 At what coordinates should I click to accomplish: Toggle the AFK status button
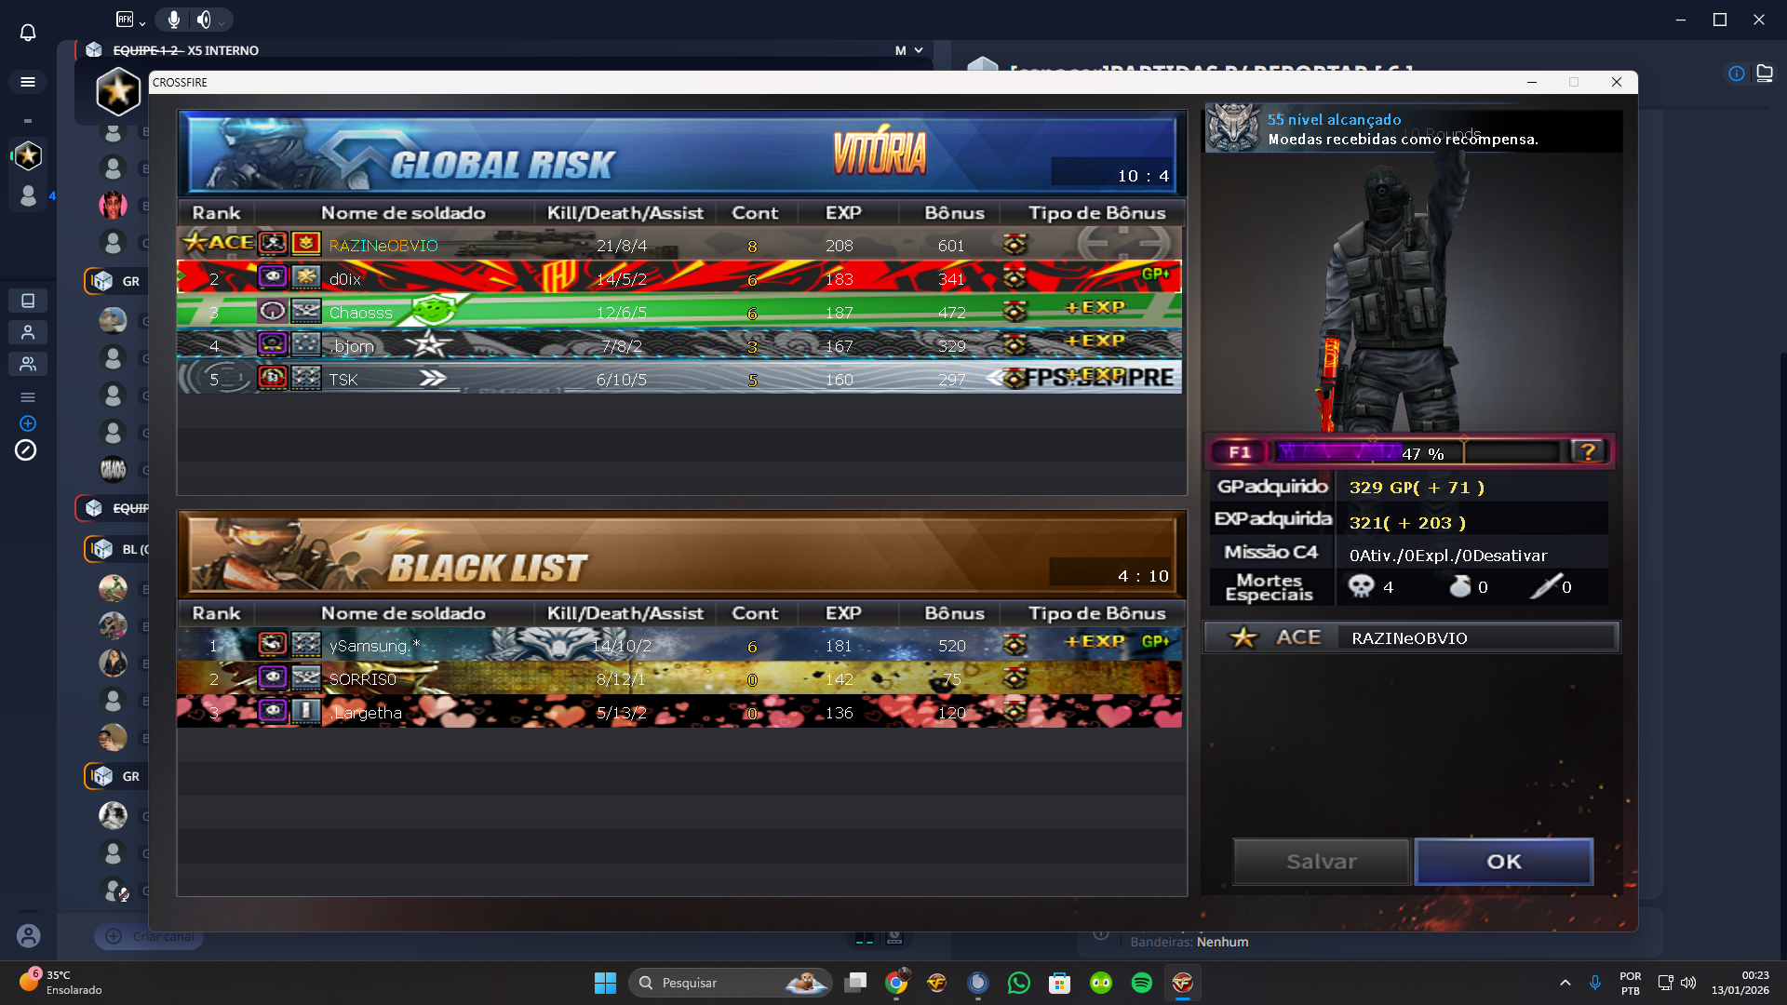click(x=125, y=20)
